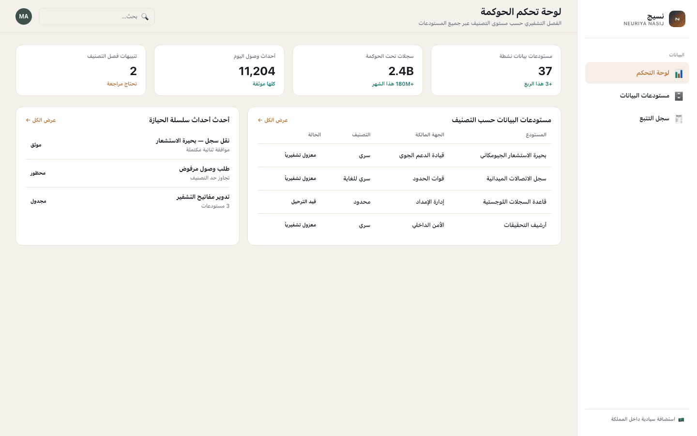
Task: Select the row قاعدة السجلات اللوجستية
Action: click(404, 202)
